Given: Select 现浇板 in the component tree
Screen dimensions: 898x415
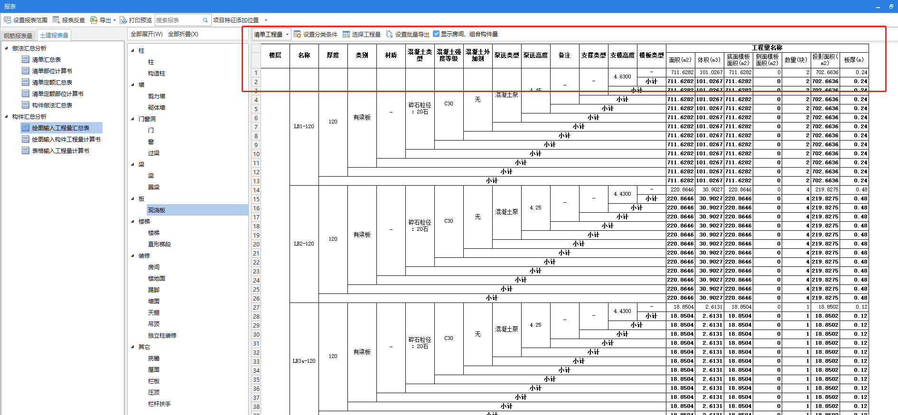Looking at the screenshot, I should [157, 210].
